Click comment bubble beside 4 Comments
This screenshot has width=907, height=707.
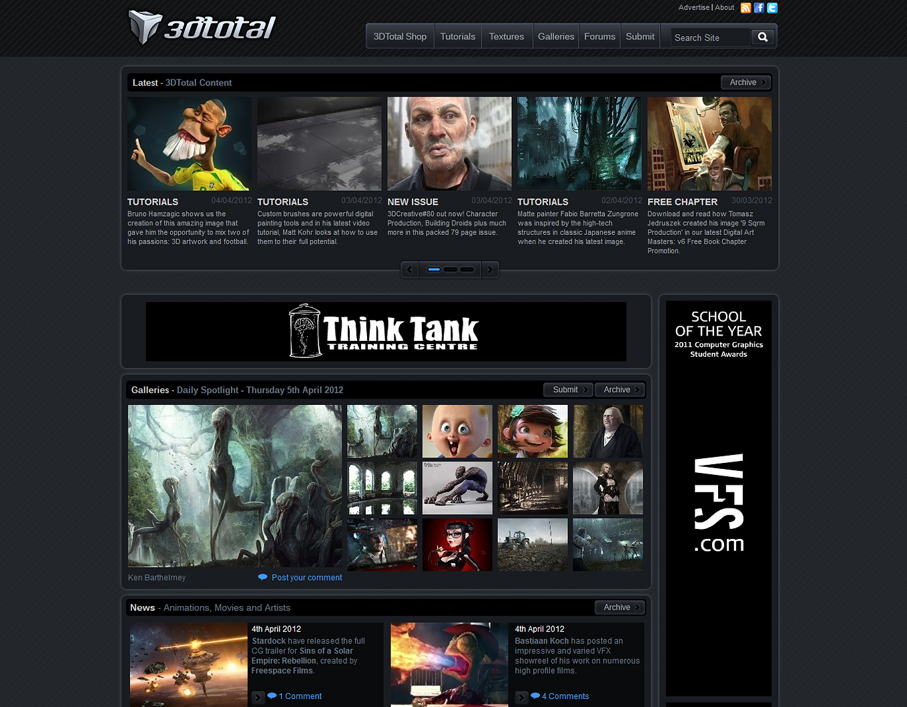[535, 696]
